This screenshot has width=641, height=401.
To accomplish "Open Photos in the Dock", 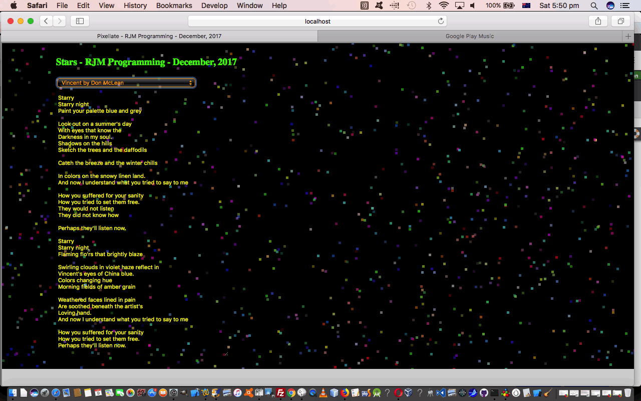I will point(130,392).
